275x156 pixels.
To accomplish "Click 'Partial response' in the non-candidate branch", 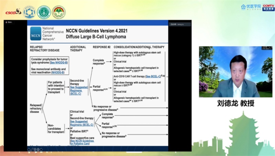I will click(109, 125).
